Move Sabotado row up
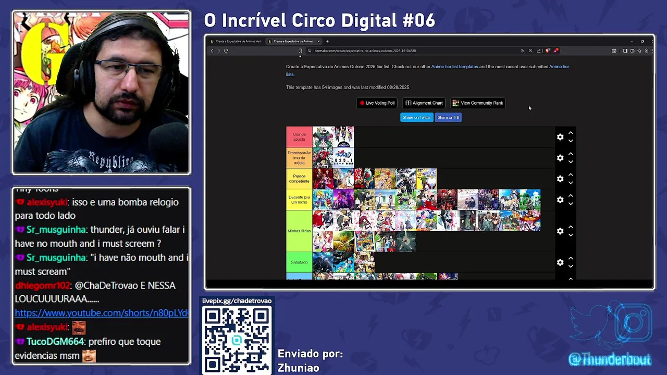 click(571, 258)
